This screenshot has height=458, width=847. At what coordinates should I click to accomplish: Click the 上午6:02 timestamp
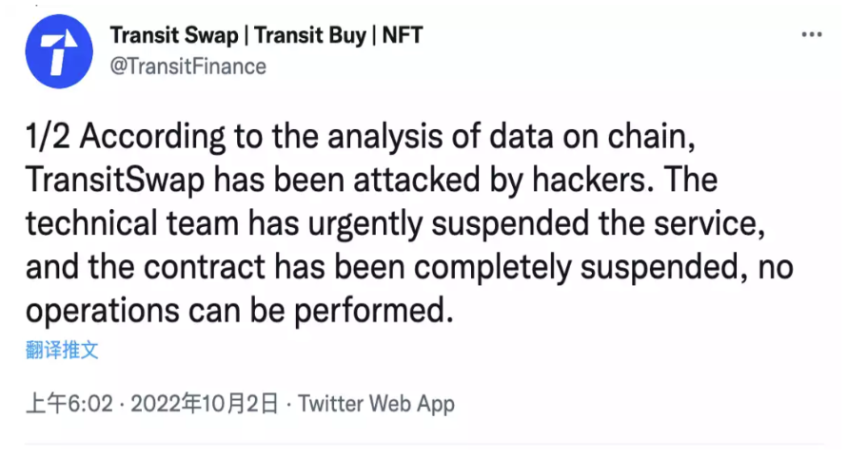(69, 404)
